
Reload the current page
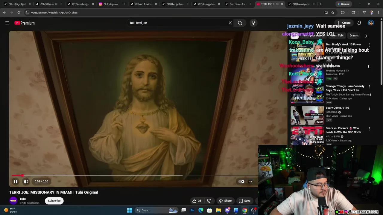coord(19,13)
